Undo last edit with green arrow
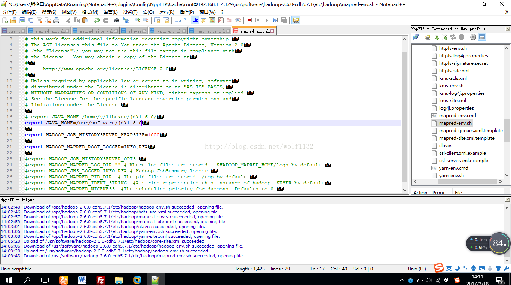The image size is (511, 285). tap(97, 20)
